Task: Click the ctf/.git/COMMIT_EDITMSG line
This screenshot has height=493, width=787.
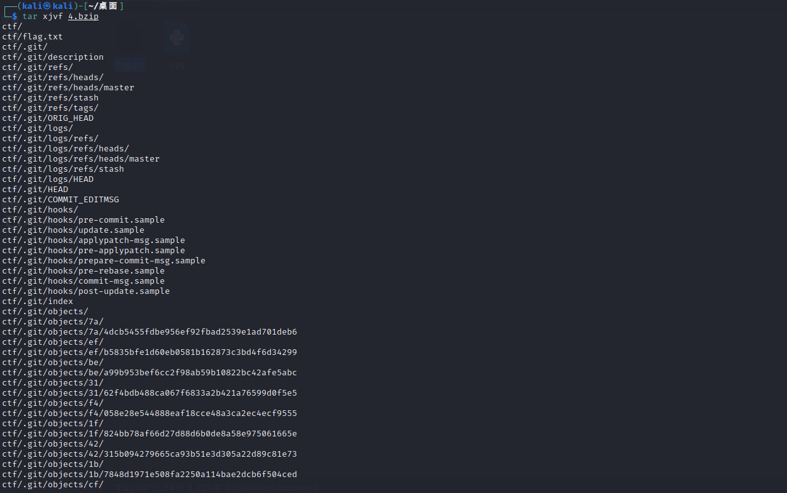Action: 60,200
